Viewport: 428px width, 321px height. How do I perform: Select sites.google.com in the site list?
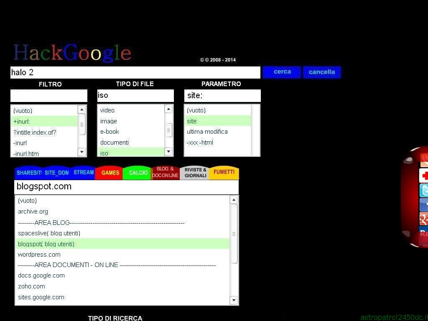point(122,297)
